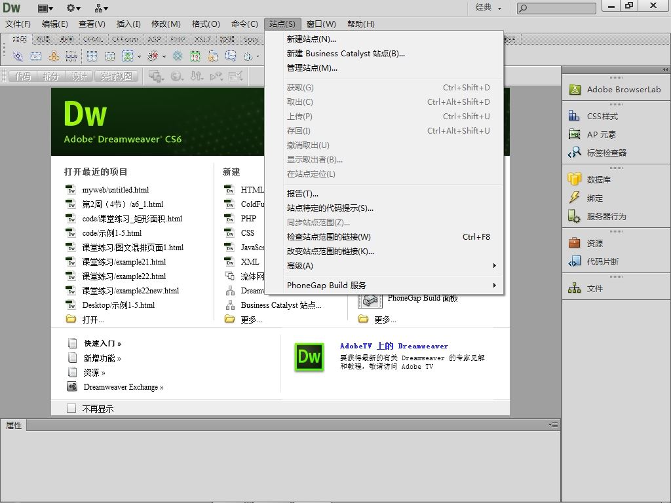Click the Dreamweaver Exchange » link
This screenshot has height=503, width=671.
(123, 387)
